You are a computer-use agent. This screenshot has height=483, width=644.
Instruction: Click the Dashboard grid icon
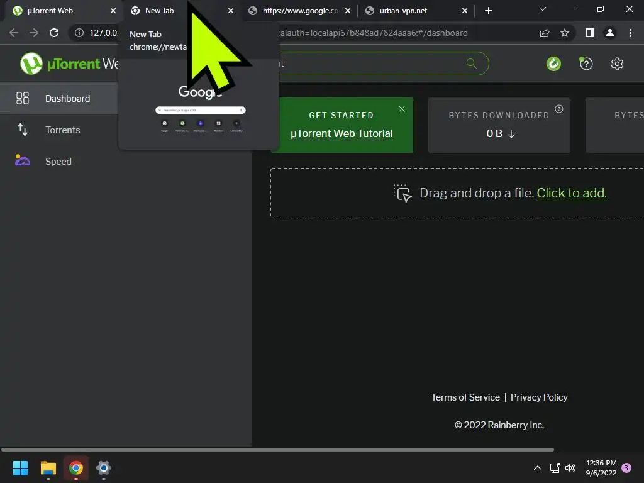pyautogui.click(x=22, y=98)
